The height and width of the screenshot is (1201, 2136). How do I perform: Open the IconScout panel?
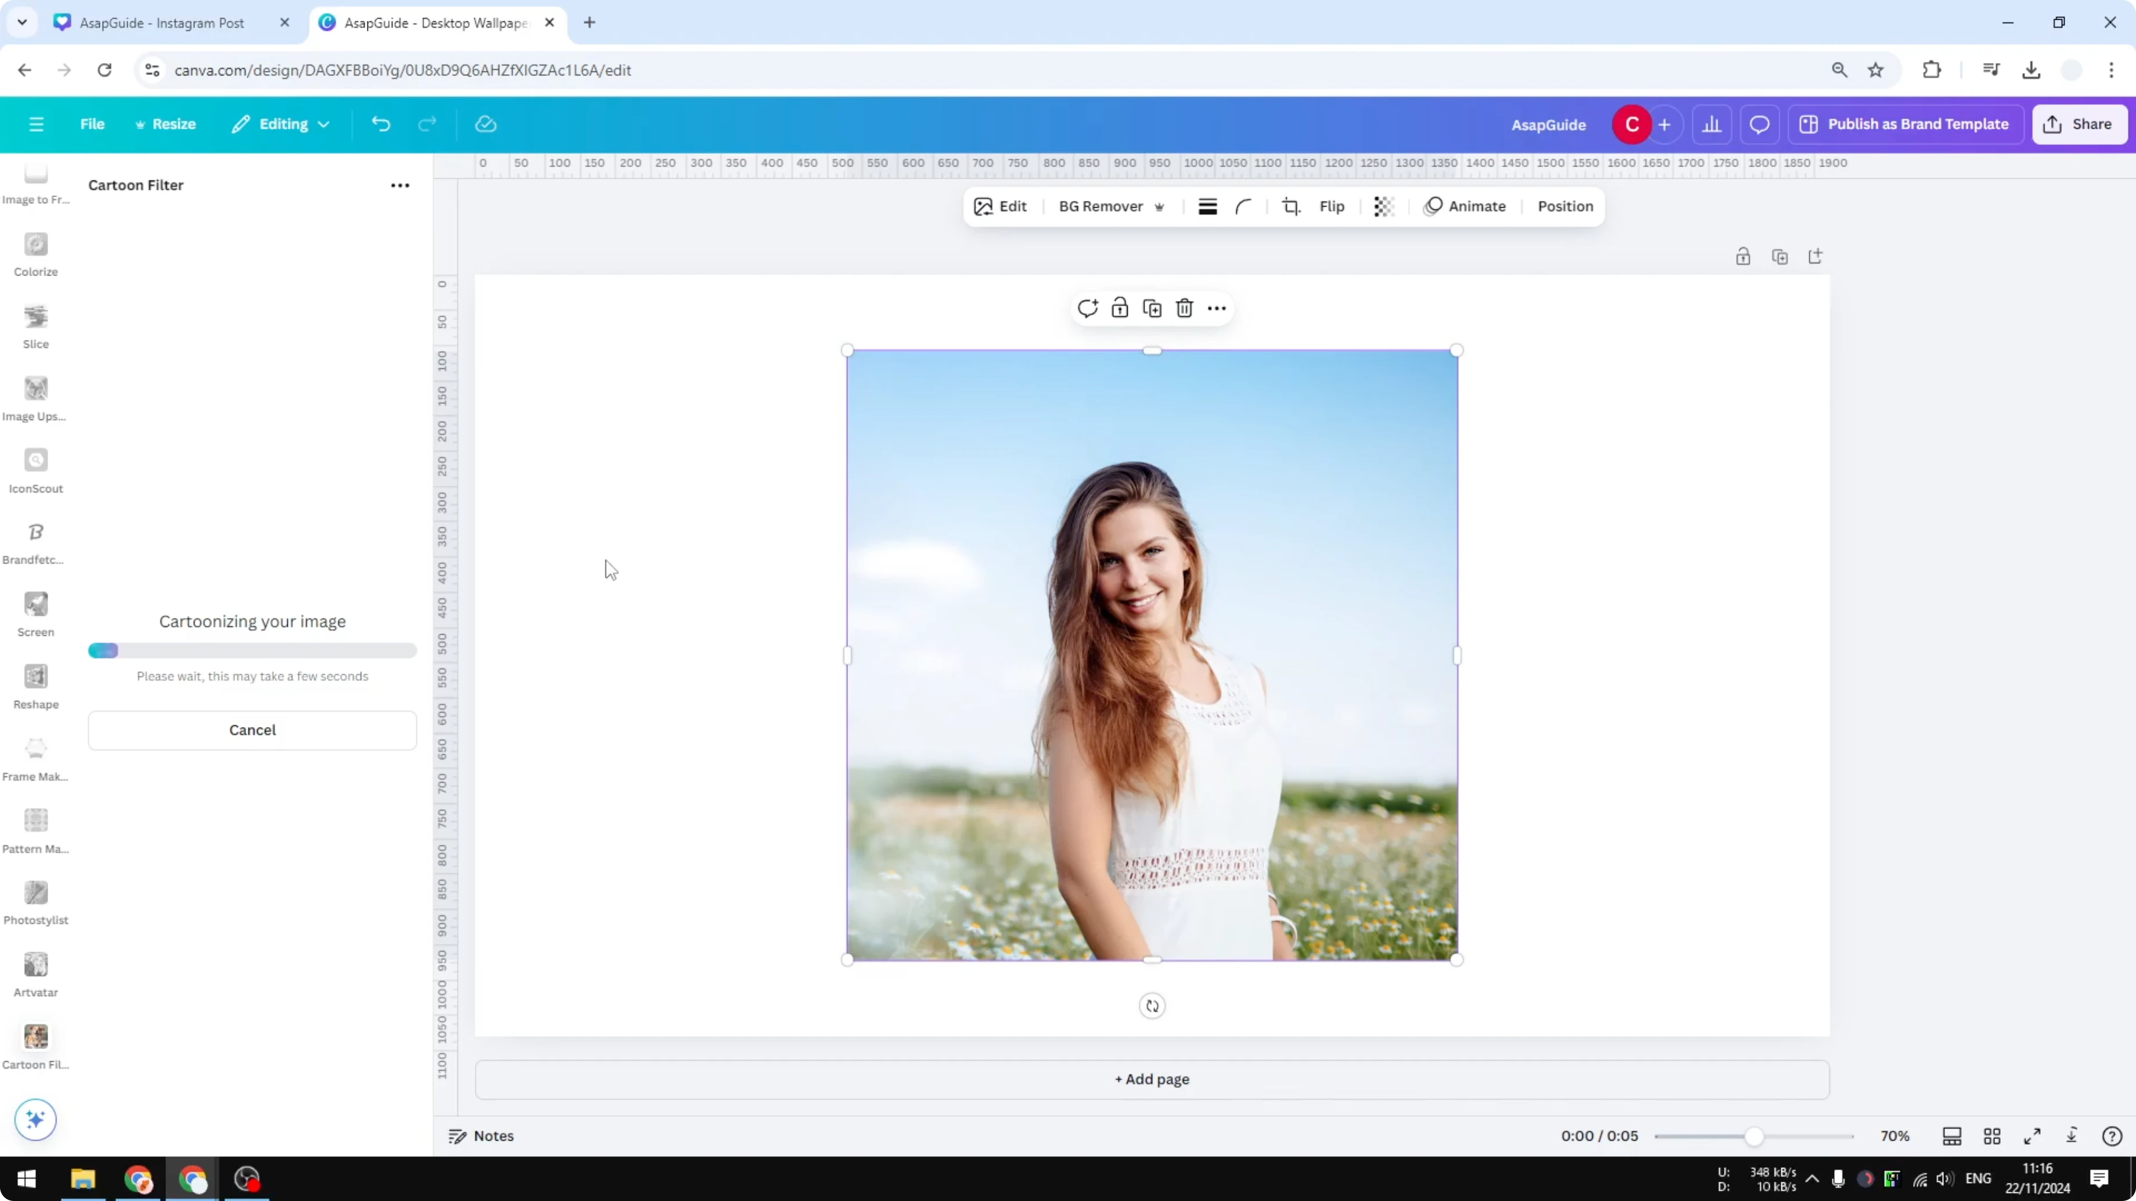coord(35,469)
